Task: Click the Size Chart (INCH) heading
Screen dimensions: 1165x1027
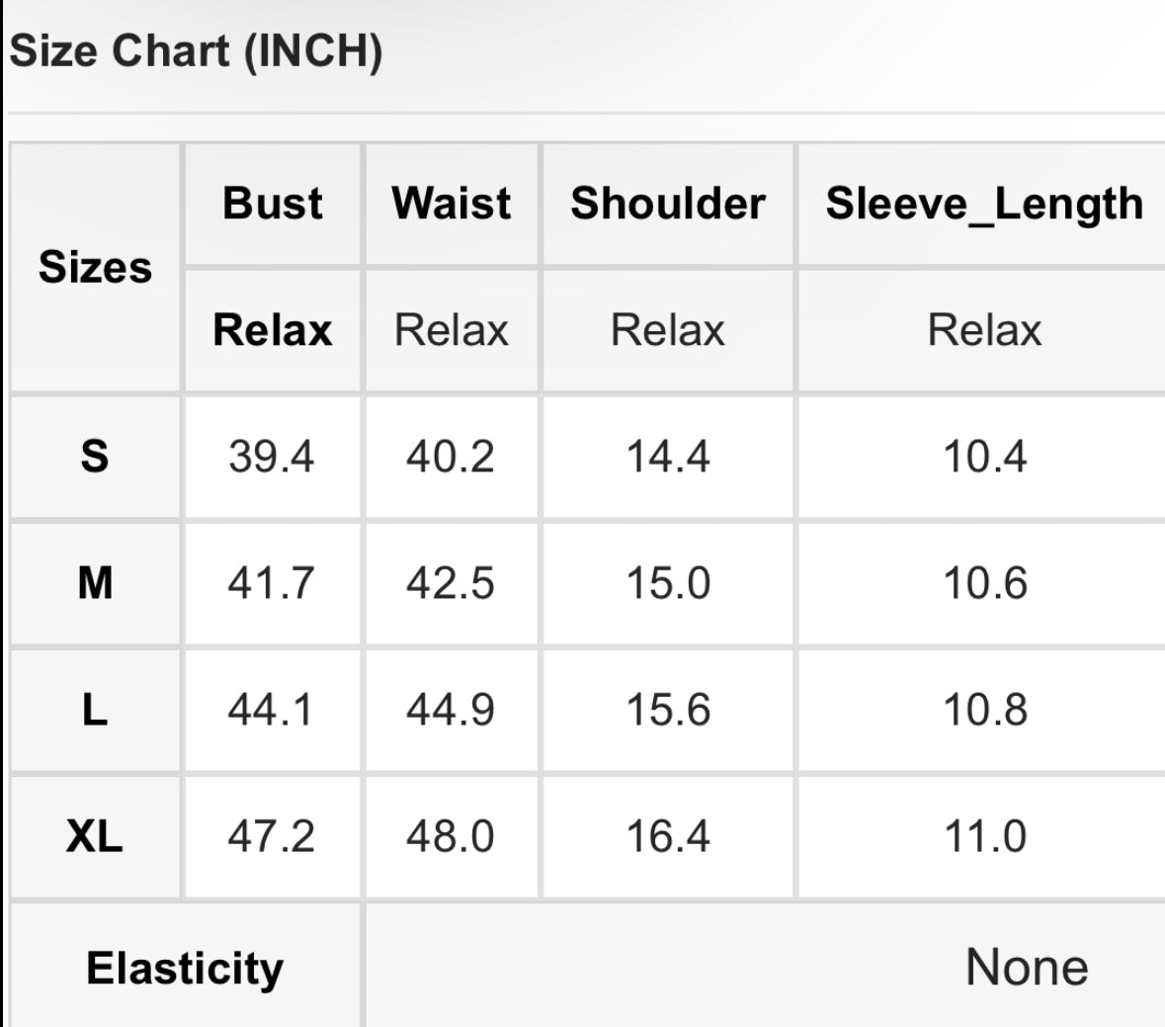Action: (x=196, y=51)
